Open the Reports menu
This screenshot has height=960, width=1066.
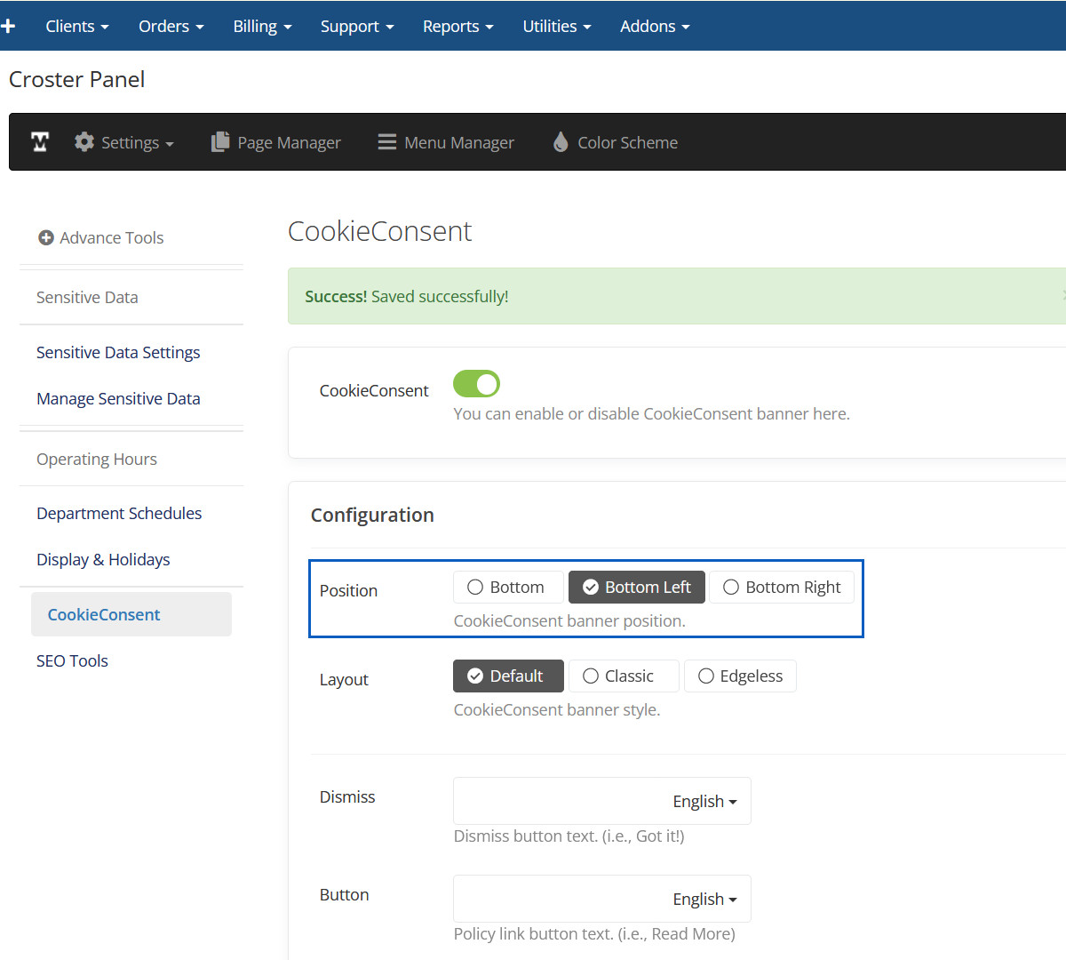457,26
